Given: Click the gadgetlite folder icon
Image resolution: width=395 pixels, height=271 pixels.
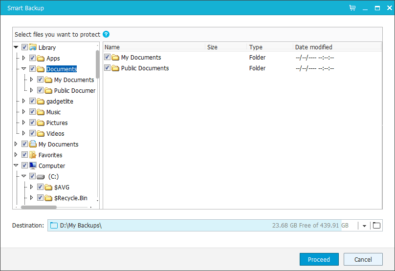Looking at the screenshot, I should click(x=41, y=102).
